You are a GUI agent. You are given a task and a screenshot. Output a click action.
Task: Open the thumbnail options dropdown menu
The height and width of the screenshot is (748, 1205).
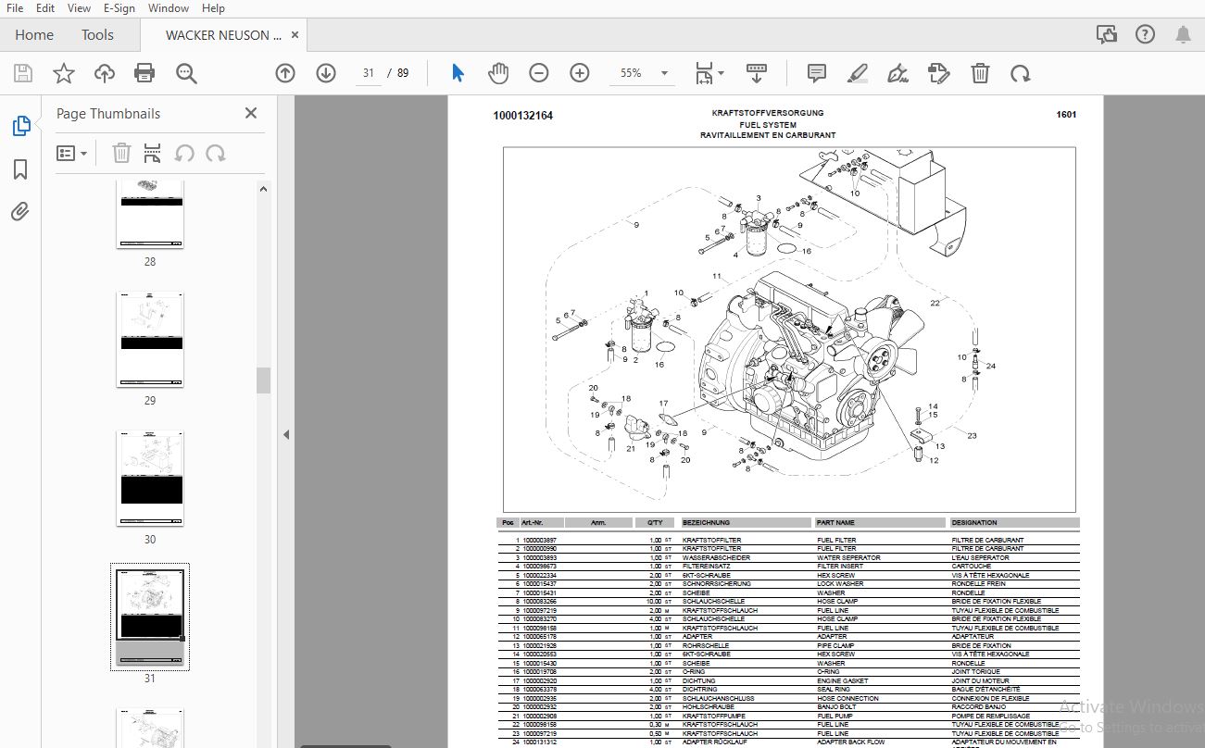(x=72, y=154)
